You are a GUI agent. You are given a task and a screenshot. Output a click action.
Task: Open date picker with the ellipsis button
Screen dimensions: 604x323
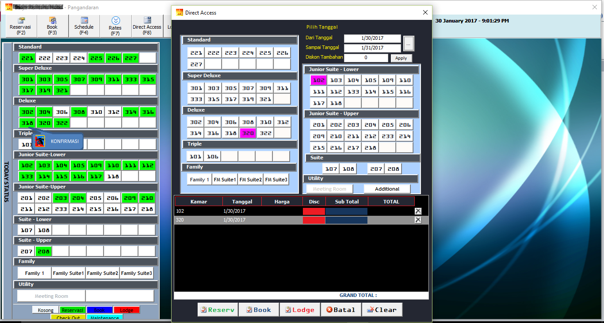pos(409,43)
